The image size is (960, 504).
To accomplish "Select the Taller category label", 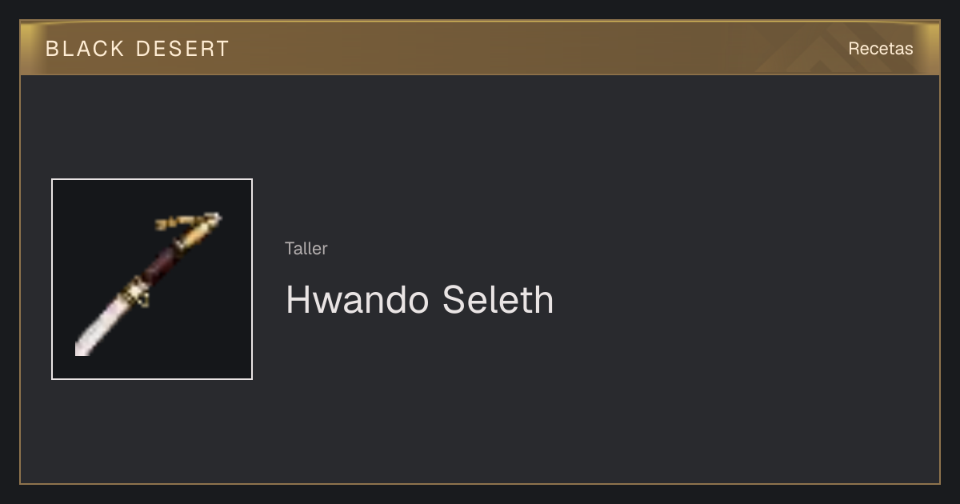I will point(306,248).
